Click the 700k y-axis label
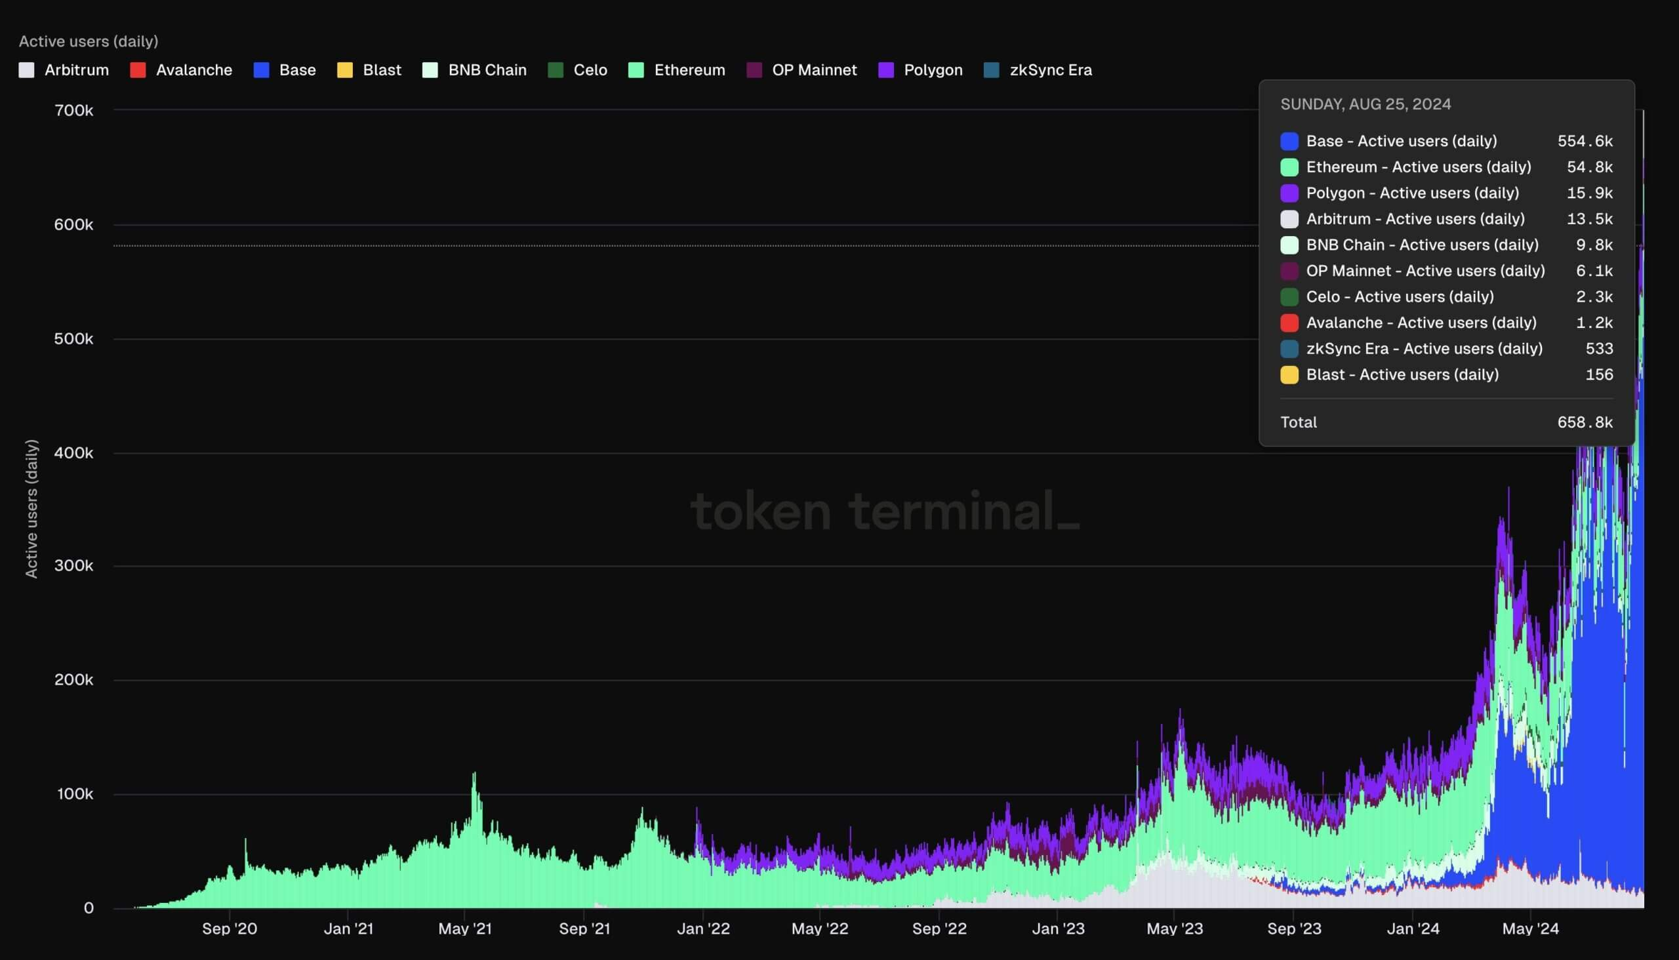 pyautogui.click(x=74, y=110)
